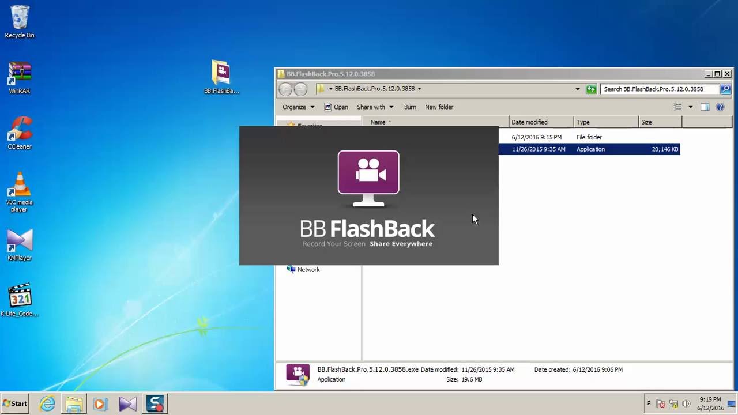This screenshot has width=738, height=415.
Task: Show hidden system tray icons
Action: coord(649,403)
